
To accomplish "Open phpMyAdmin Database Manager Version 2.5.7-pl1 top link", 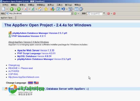I will pos(40,33).
